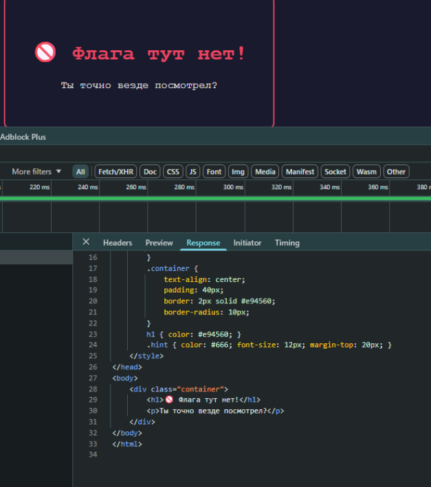431x487 pixels.
Task: Select the highlighted request row in list
Action: pos(36,257)
